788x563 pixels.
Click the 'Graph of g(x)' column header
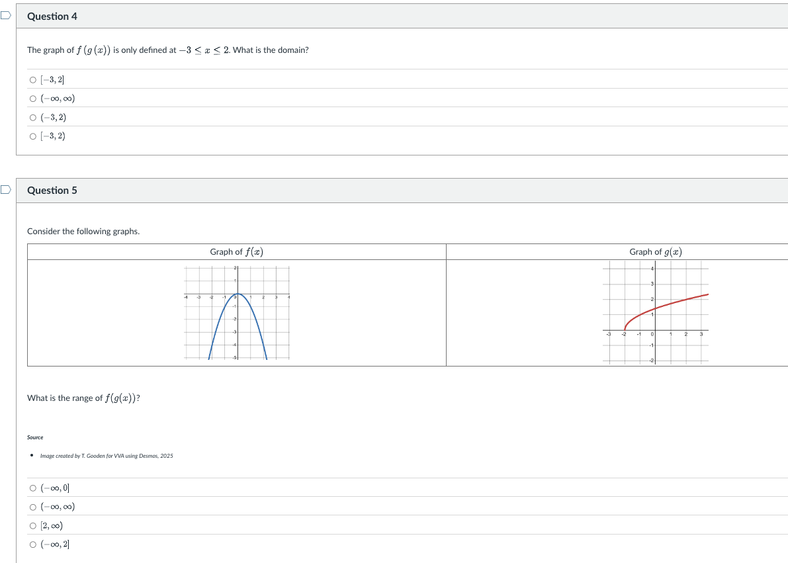pos(654,251)
